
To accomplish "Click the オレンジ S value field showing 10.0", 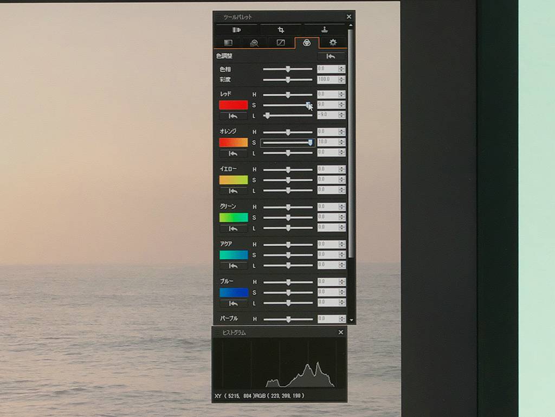I will 327,142.
